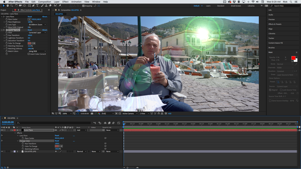Screen dimensions: 301x169
Task: Reset the Lens Flare effect
Action: 30,17
